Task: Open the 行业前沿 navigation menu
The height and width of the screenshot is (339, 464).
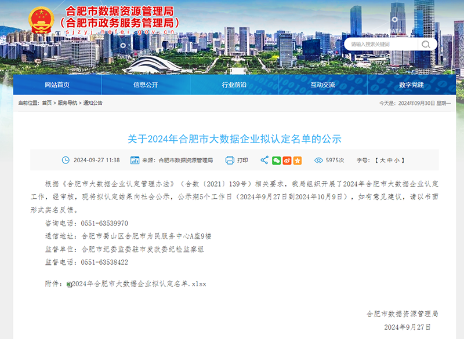Action: pos(234,85)
